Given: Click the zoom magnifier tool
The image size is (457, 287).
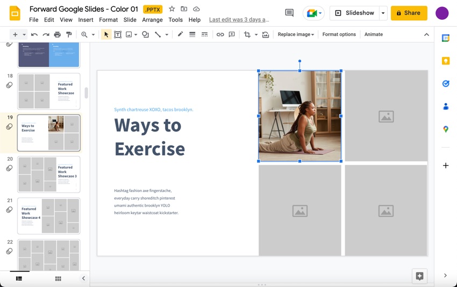Looking at the screenshot, I should click(84, 35).
